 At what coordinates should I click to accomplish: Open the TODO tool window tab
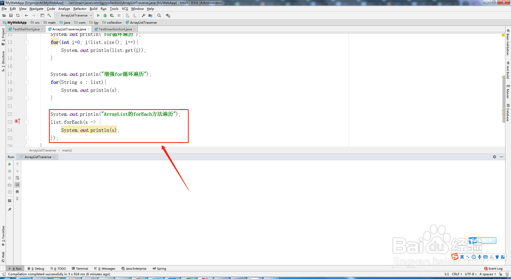58,269
